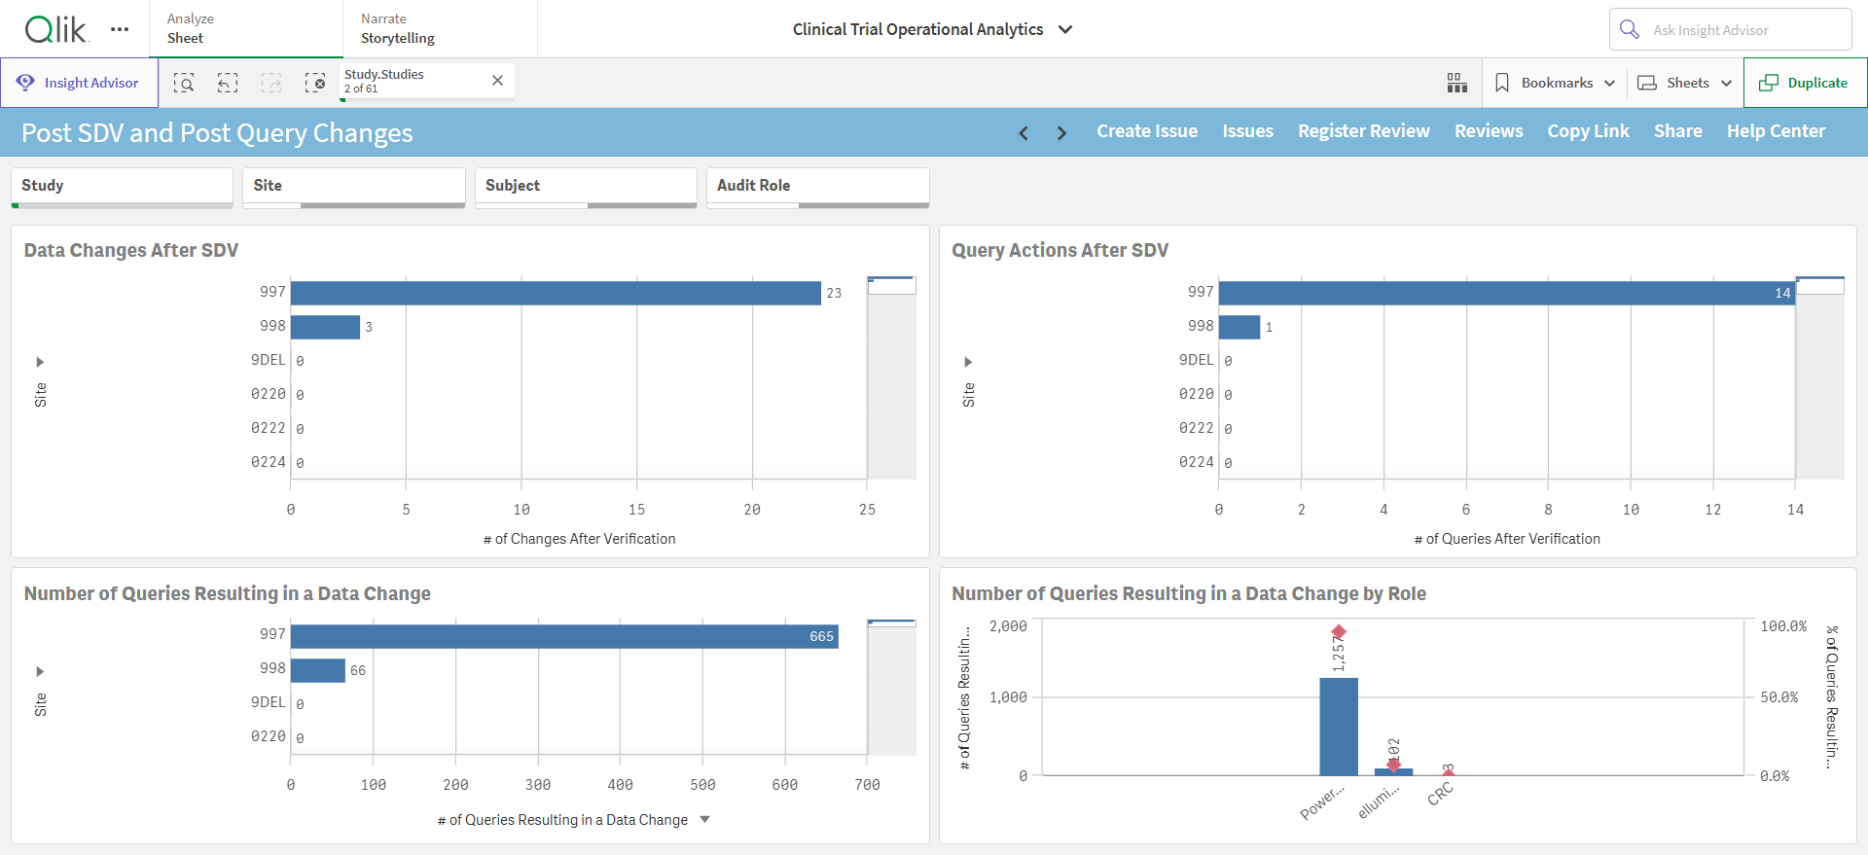This screenshot has width=1868, height=855.
Task: Click the Ask Insight Advisor search field
Action: 1731,29
